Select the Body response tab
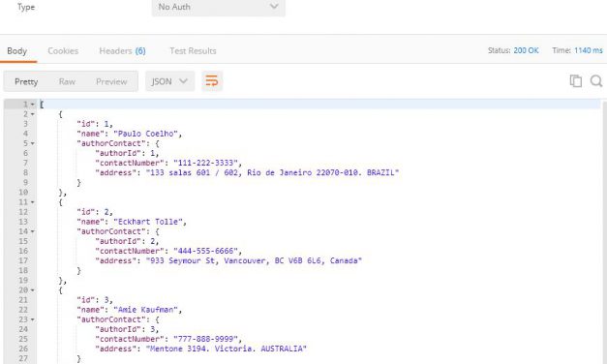This screenshot has height=364, width=607. [17, 50]
